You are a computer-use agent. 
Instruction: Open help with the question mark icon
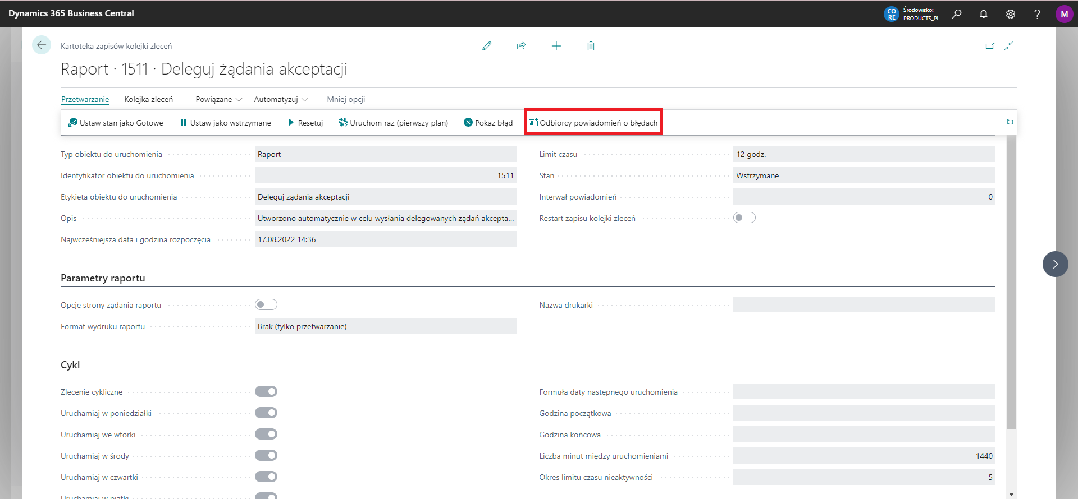[1037, 14]
